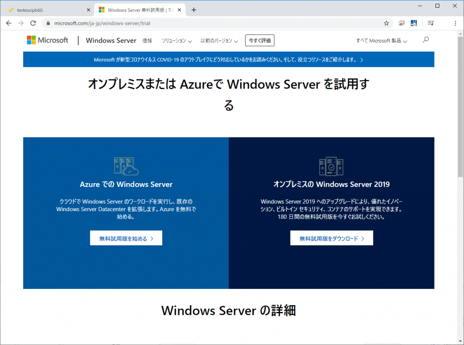The height and width of the screenshot is (345, 464).
Task: Minimize the browser window
Action: (x=420, y=5)
